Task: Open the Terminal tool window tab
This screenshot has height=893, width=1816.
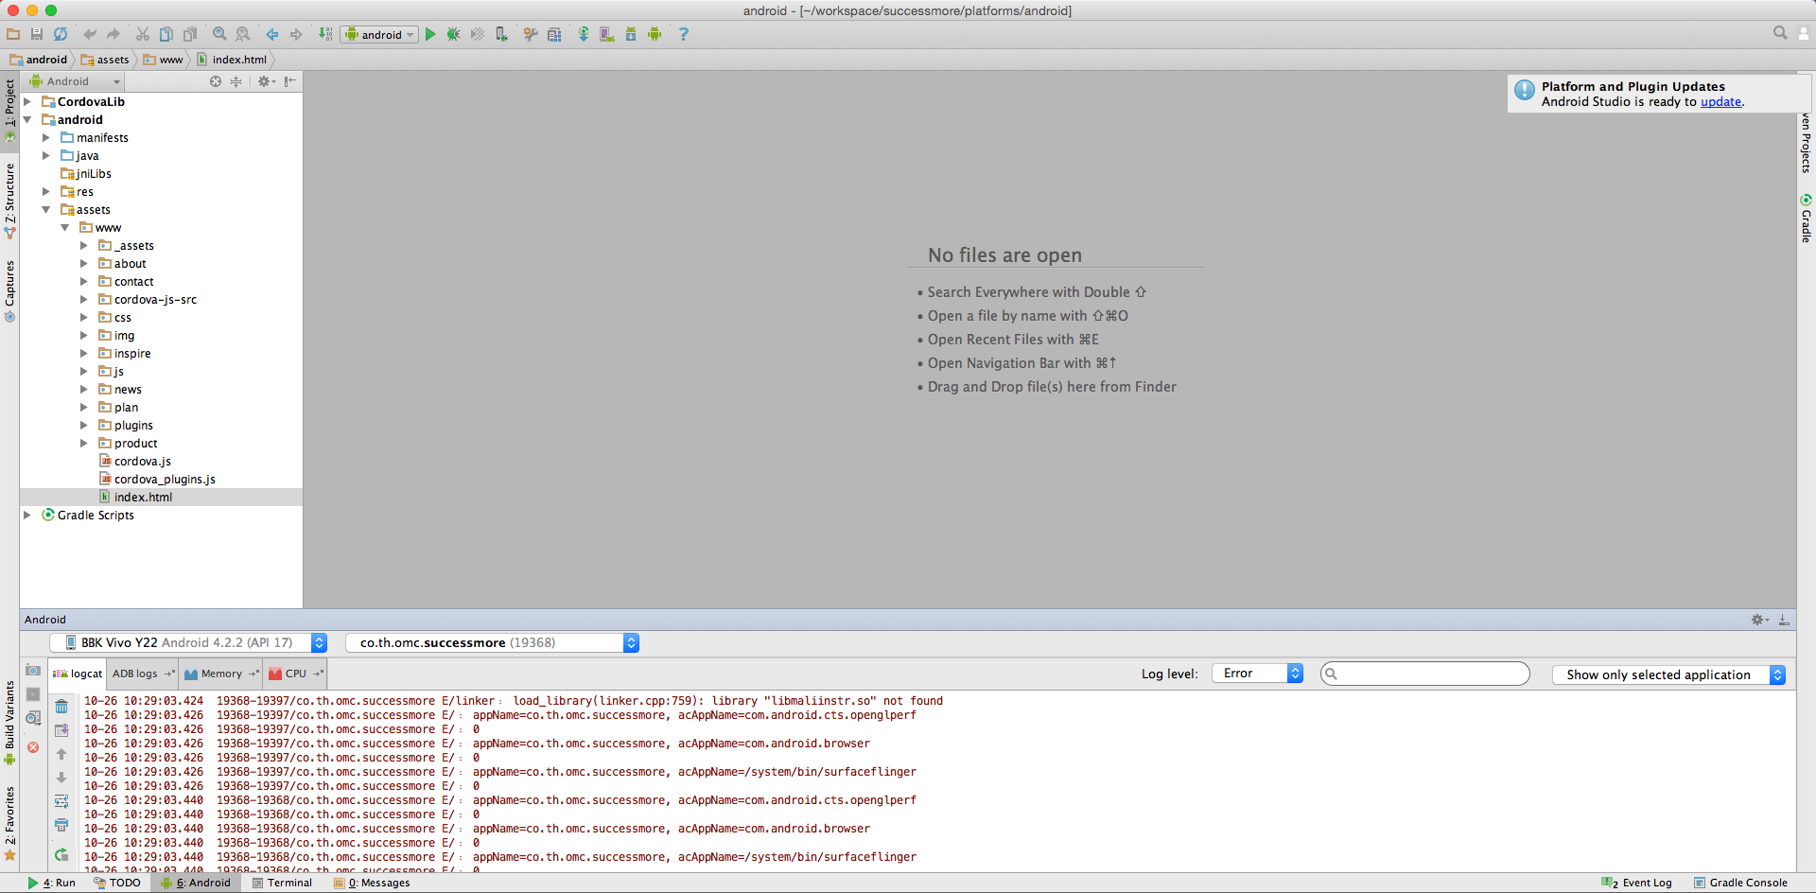Action: pos(282,883)
